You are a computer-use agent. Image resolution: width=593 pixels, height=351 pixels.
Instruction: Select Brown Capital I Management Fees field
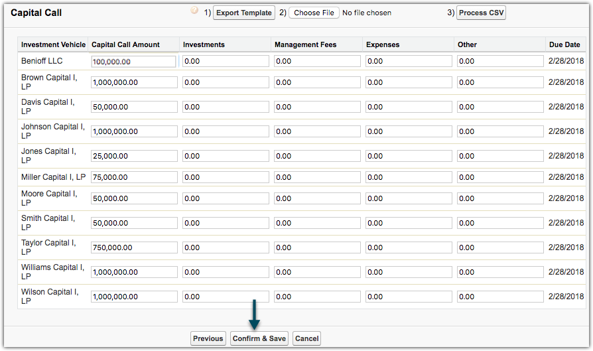(x=317, y=82)
